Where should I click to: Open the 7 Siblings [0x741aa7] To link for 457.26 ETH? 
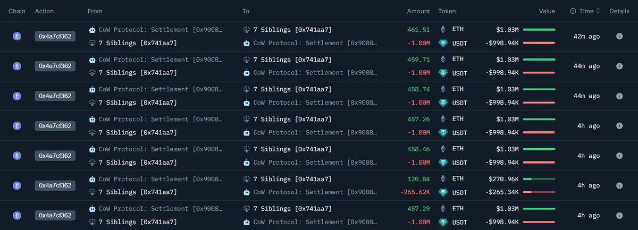(x=292, y=120)
